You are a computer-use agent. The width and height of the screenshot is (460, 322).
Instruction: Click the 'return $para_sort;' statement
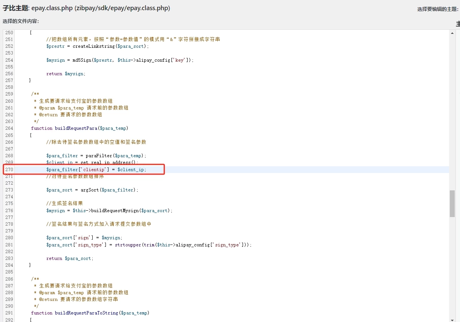point(69,258)
